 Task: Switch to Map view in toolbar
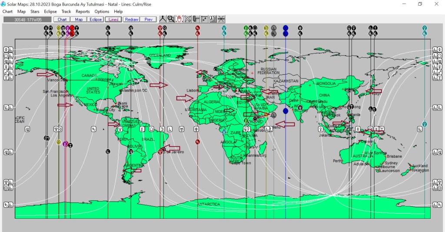(79, 19)
